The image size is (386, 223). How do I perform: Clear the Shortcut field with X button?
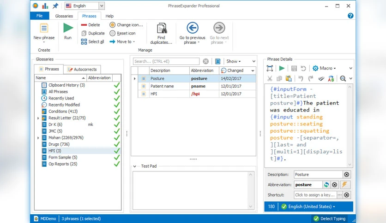347,195
